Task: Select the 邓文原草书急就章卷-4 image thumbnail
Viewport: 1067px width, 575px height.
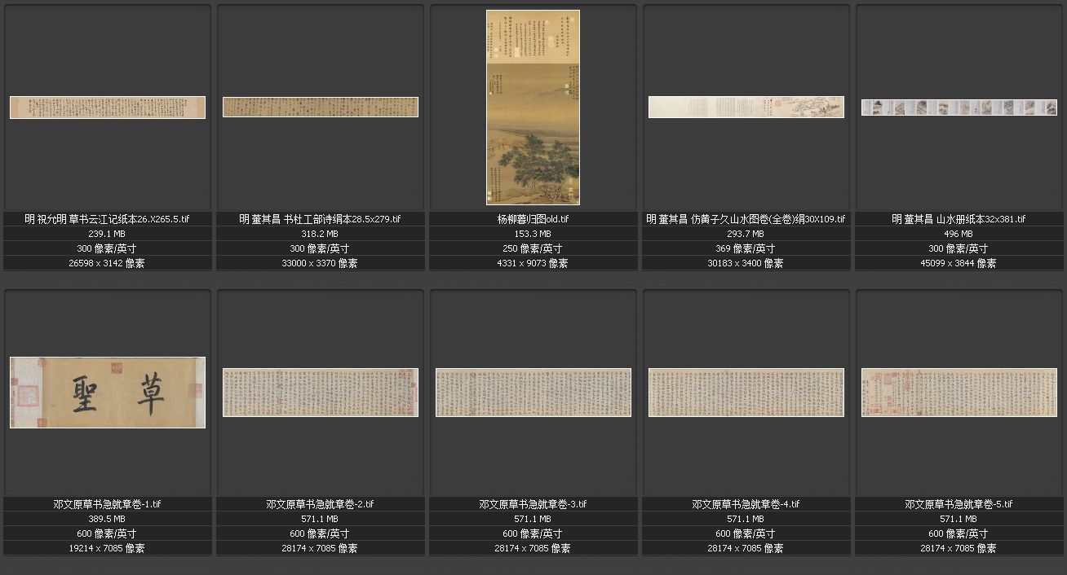Action: (x=746, y=393)
